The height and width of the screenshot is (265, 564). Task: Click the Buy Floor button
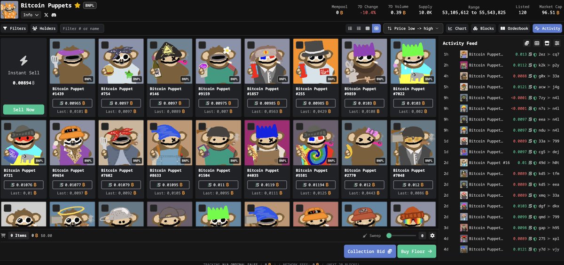click(416, 251)
